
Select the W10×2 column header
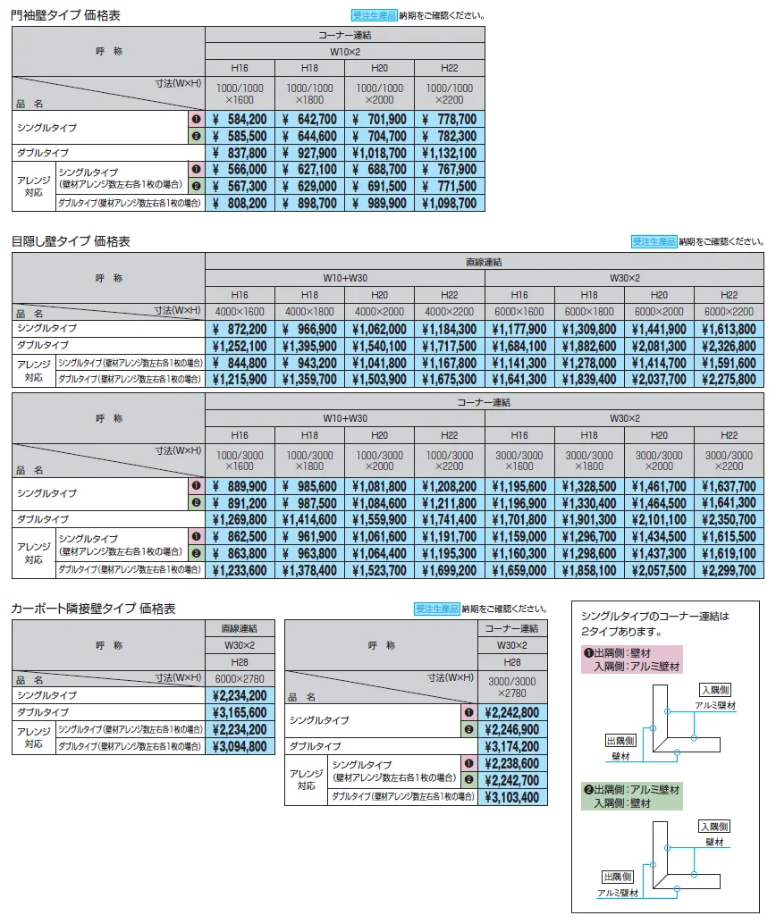click(x=345, y=51)
